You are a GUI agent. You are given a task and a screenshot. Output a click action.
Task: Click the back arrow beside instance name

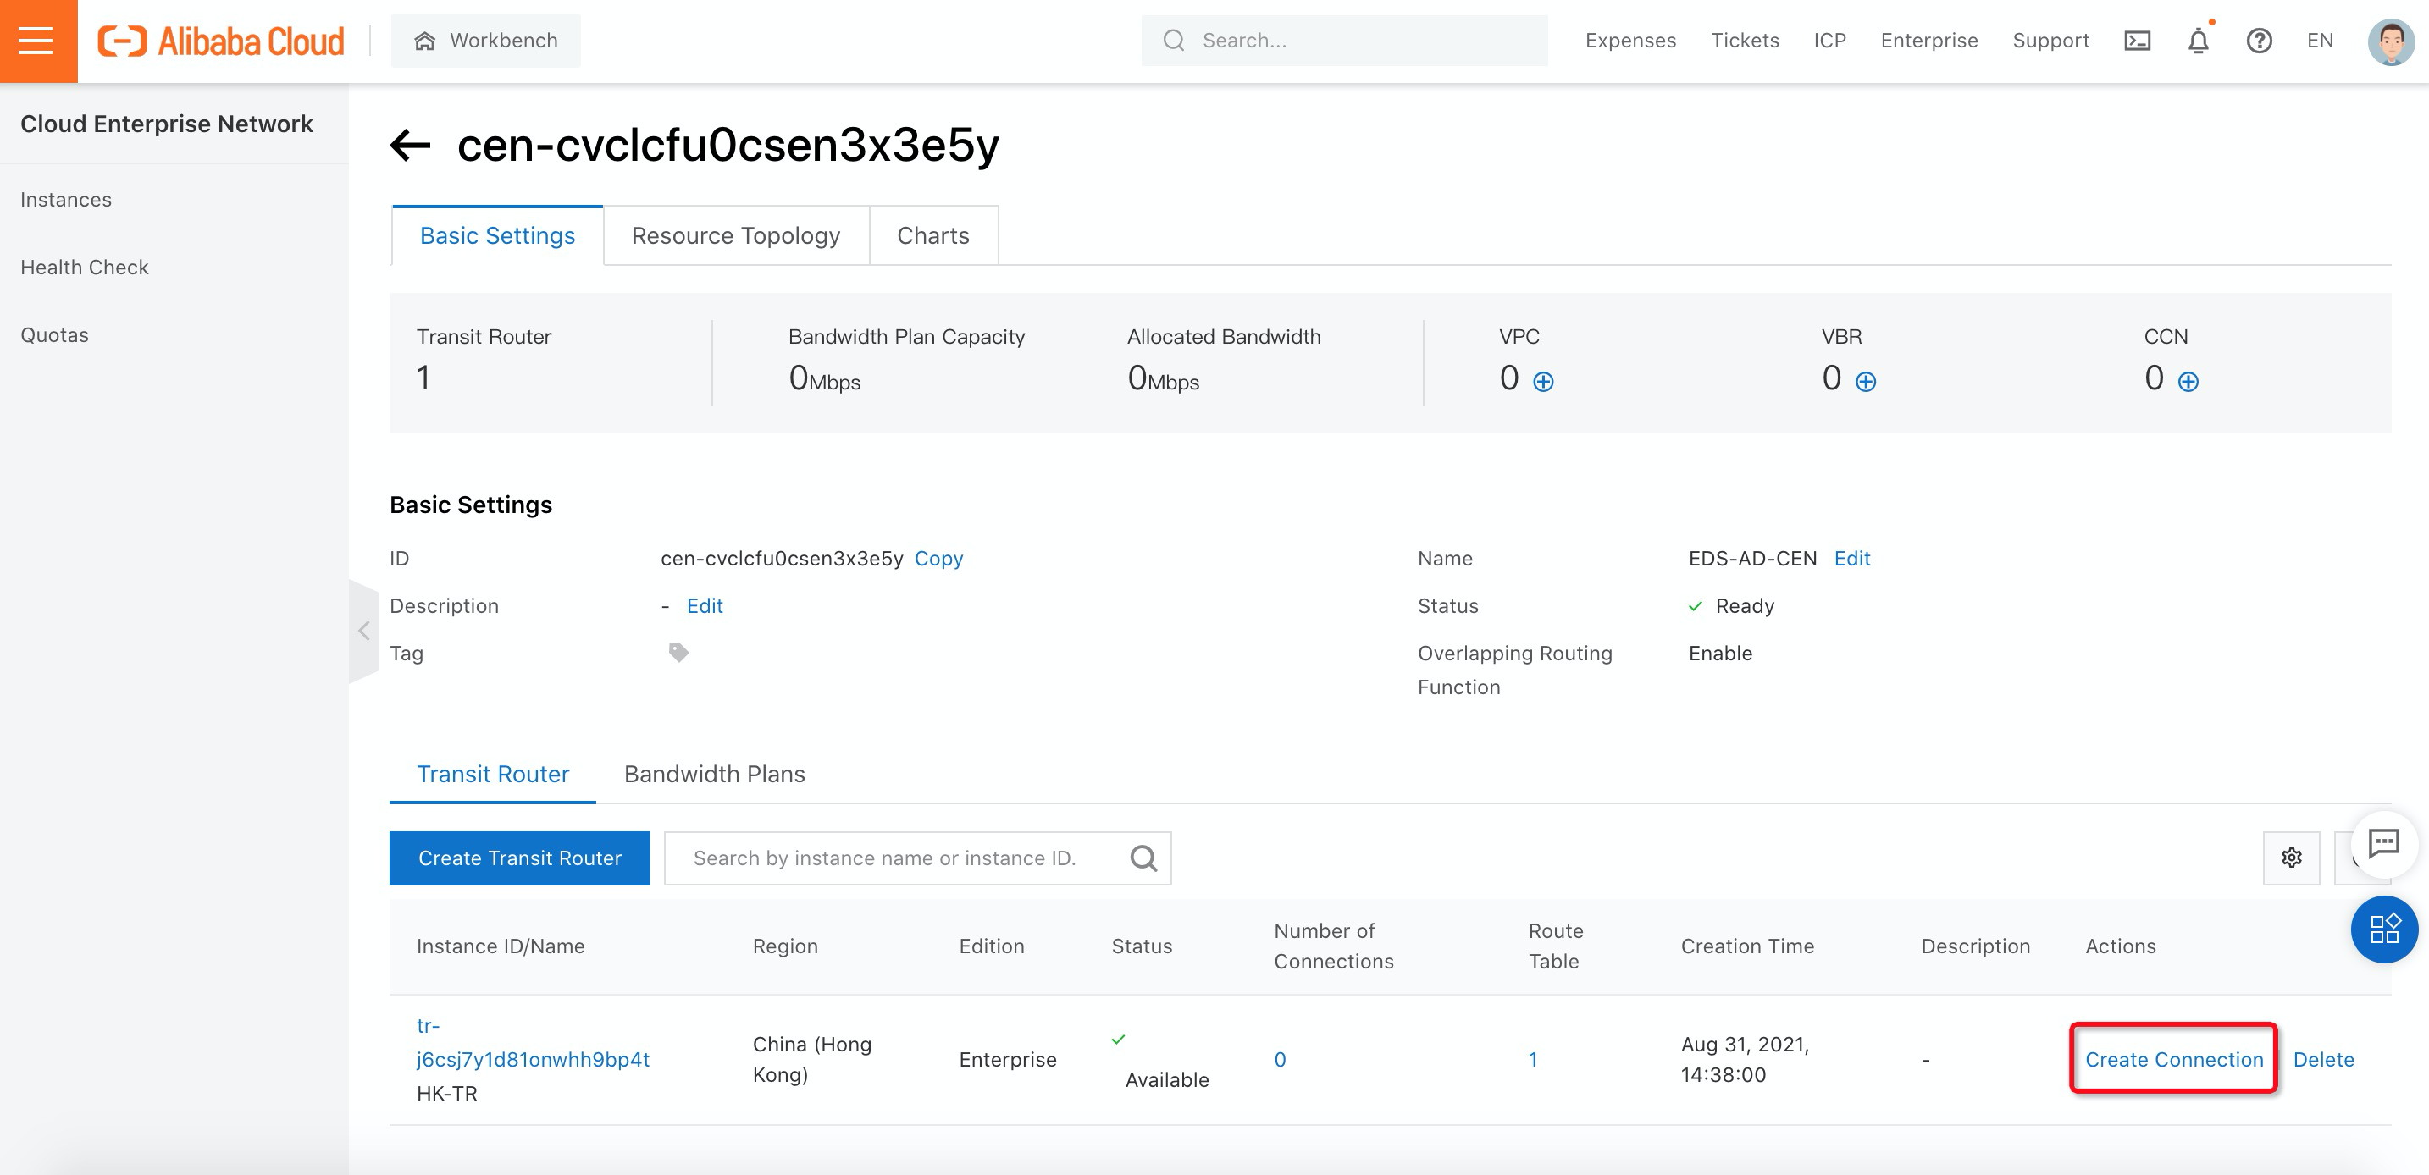[410, 145]
